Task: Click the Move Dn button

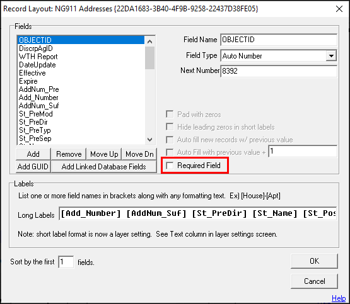Action: coord(139,154)
